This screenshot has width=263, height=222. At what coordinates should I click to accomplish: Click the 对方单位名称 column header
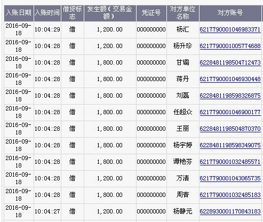[x=183, y=13]
